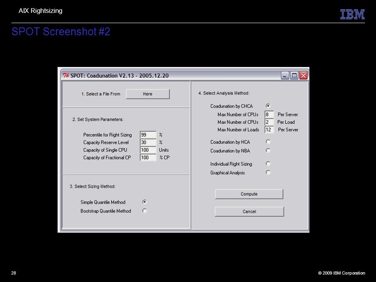
Task: Select Coadunation by CHCA radio button
Action: 268,106
